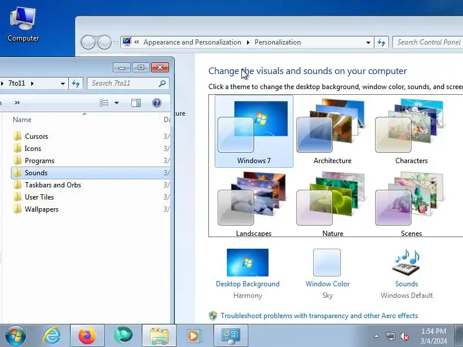Open the Start menu orb
Screen dimensions: 463x347
click(15, 336)
